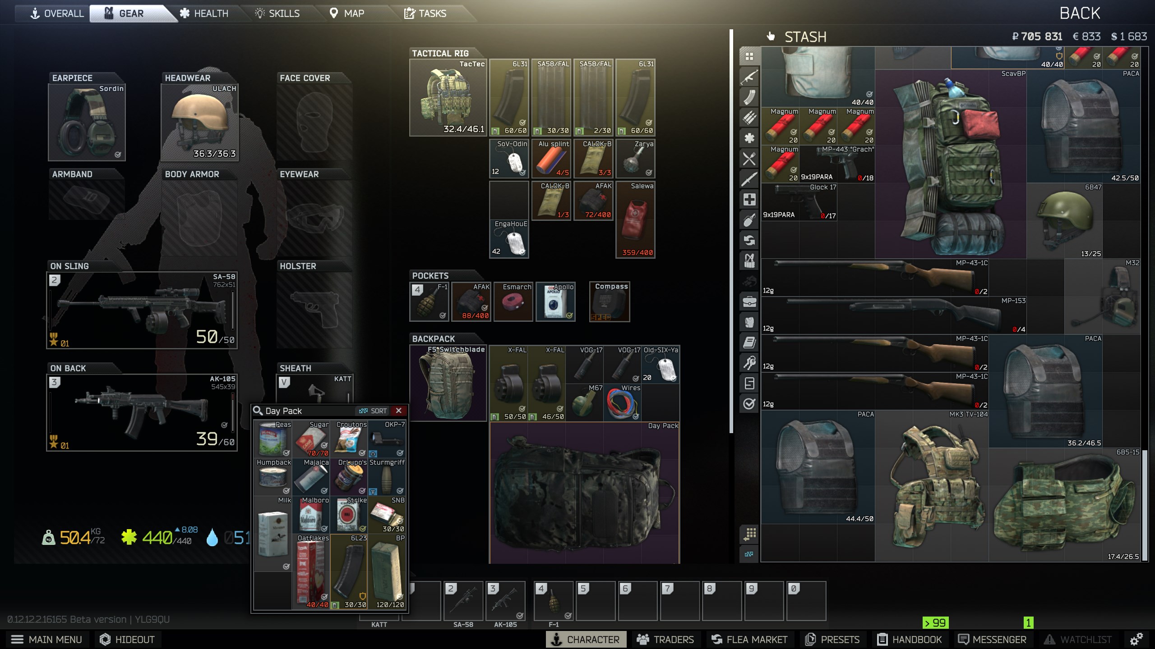
Task: Open the HANDBOOK
Action: (909, 640)
